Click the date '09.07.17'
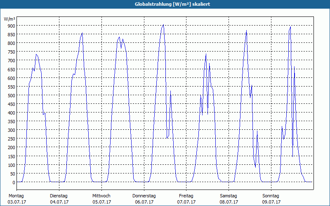This screenshot has height=206, width=330. tap(271, 202)
